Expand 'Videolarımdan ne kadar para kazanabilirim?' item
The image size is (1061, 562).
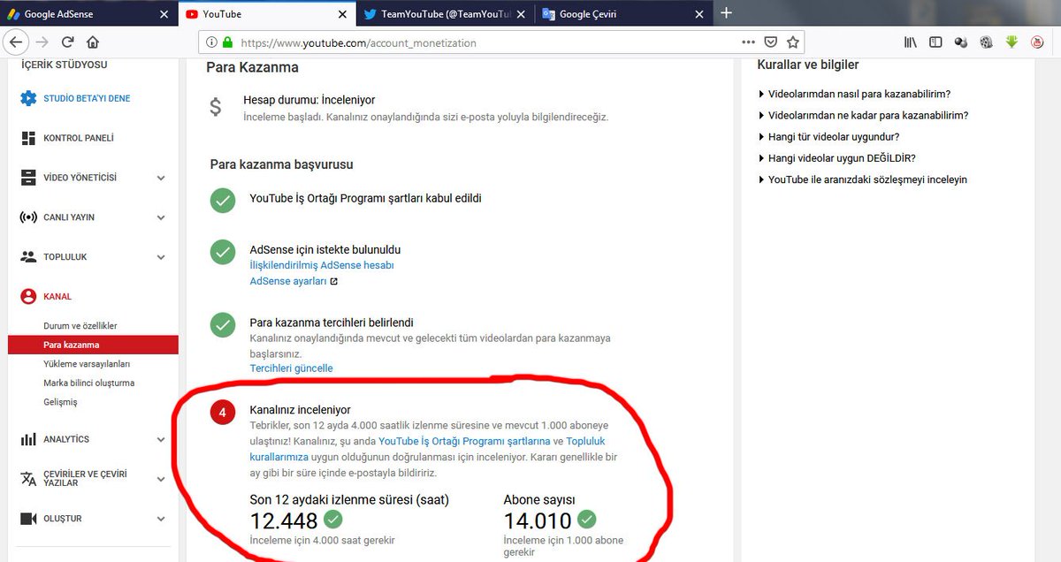click(863, 115)
